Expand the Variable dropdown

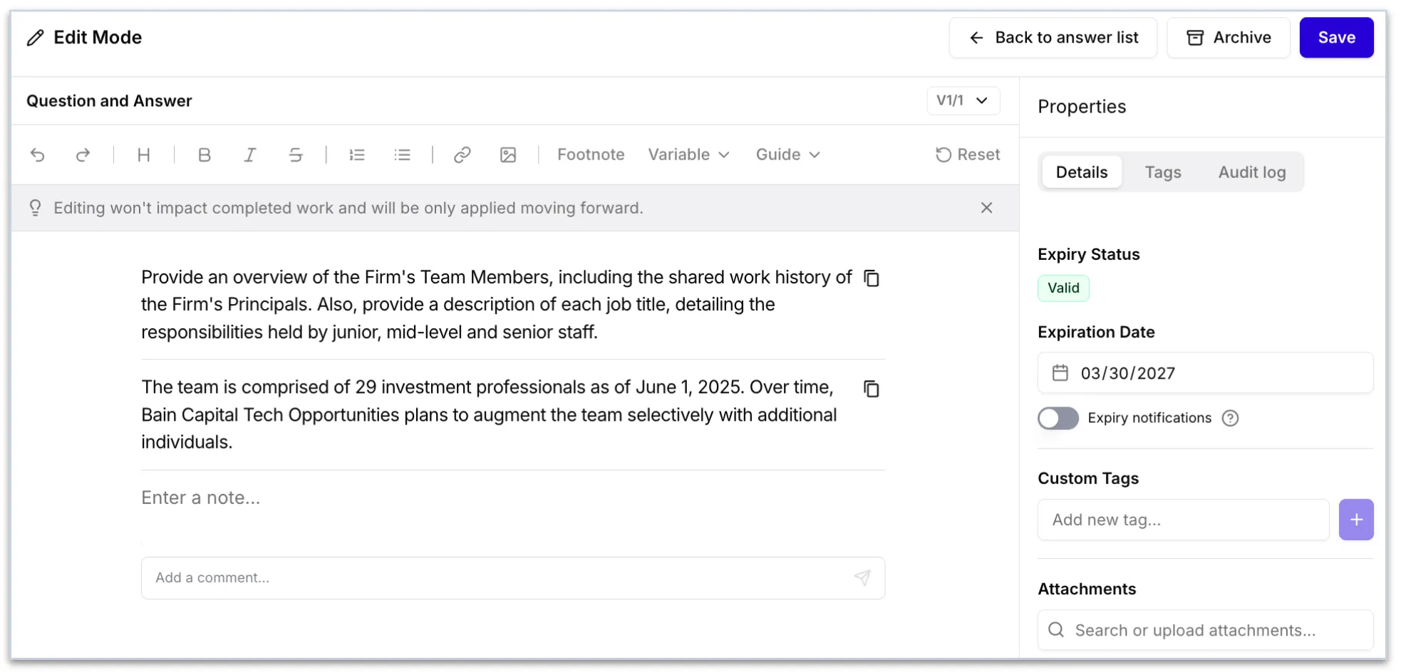(x=688, y=154)
